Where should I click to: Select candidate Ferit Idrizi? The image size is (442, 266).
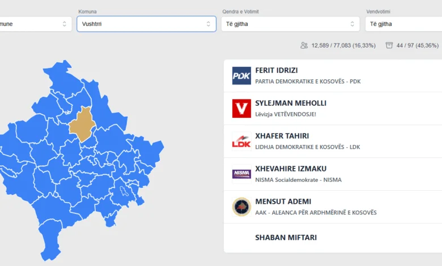[277, 70]
